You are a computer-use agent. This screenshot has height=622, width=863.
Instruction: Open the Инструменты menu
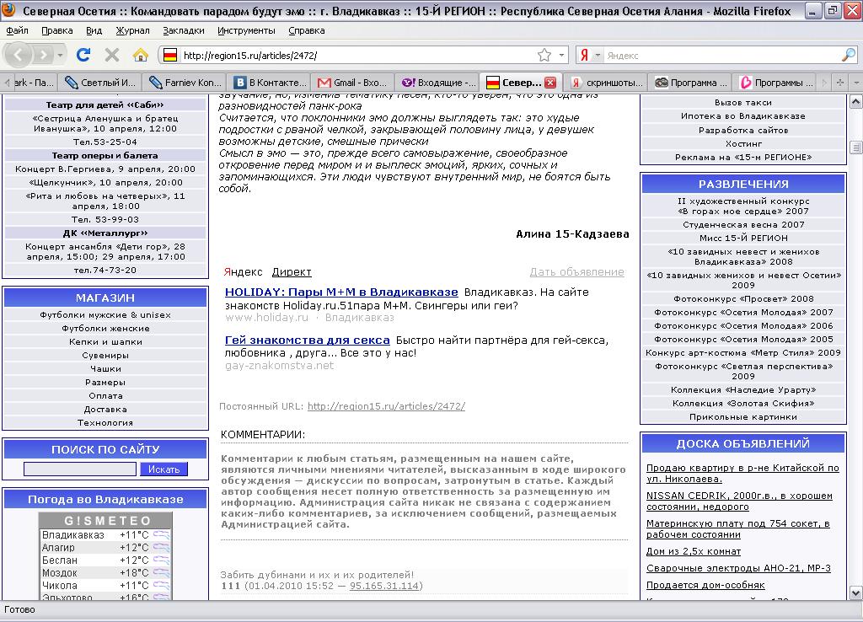click(246, 30)
